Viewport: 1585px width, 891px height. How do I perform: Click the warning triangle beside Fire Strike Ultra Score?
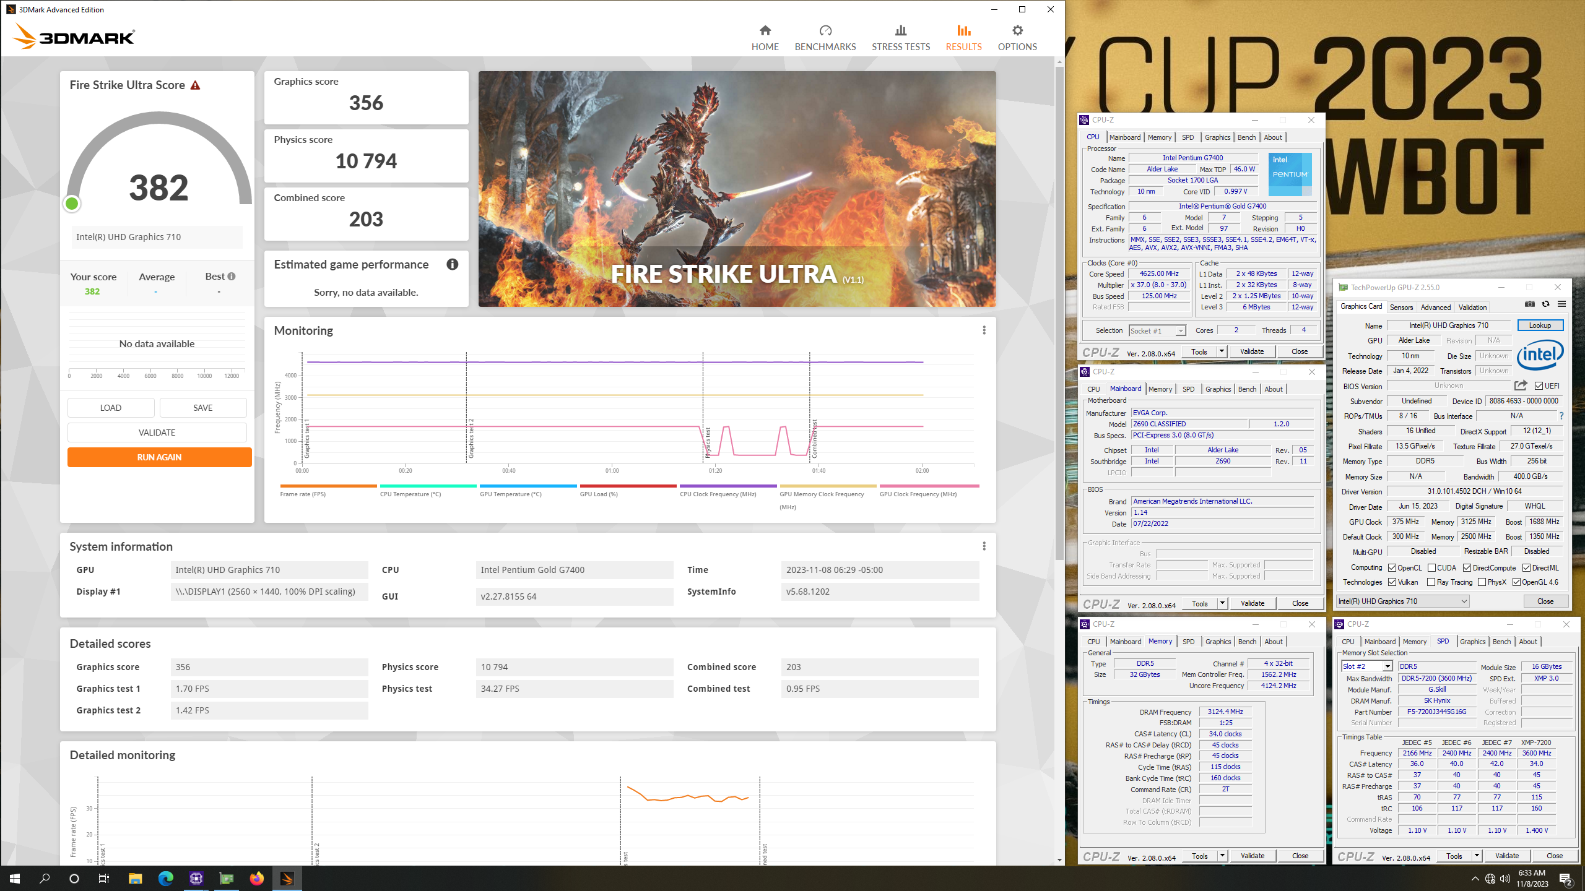195,85
